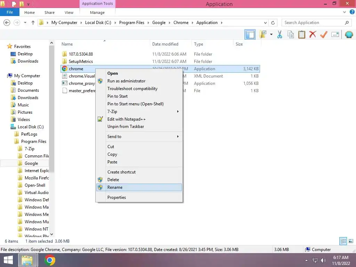Expand the dropdown arrow after Application in path
Viewport: 356px width, 267px height.
pos(221,23)
